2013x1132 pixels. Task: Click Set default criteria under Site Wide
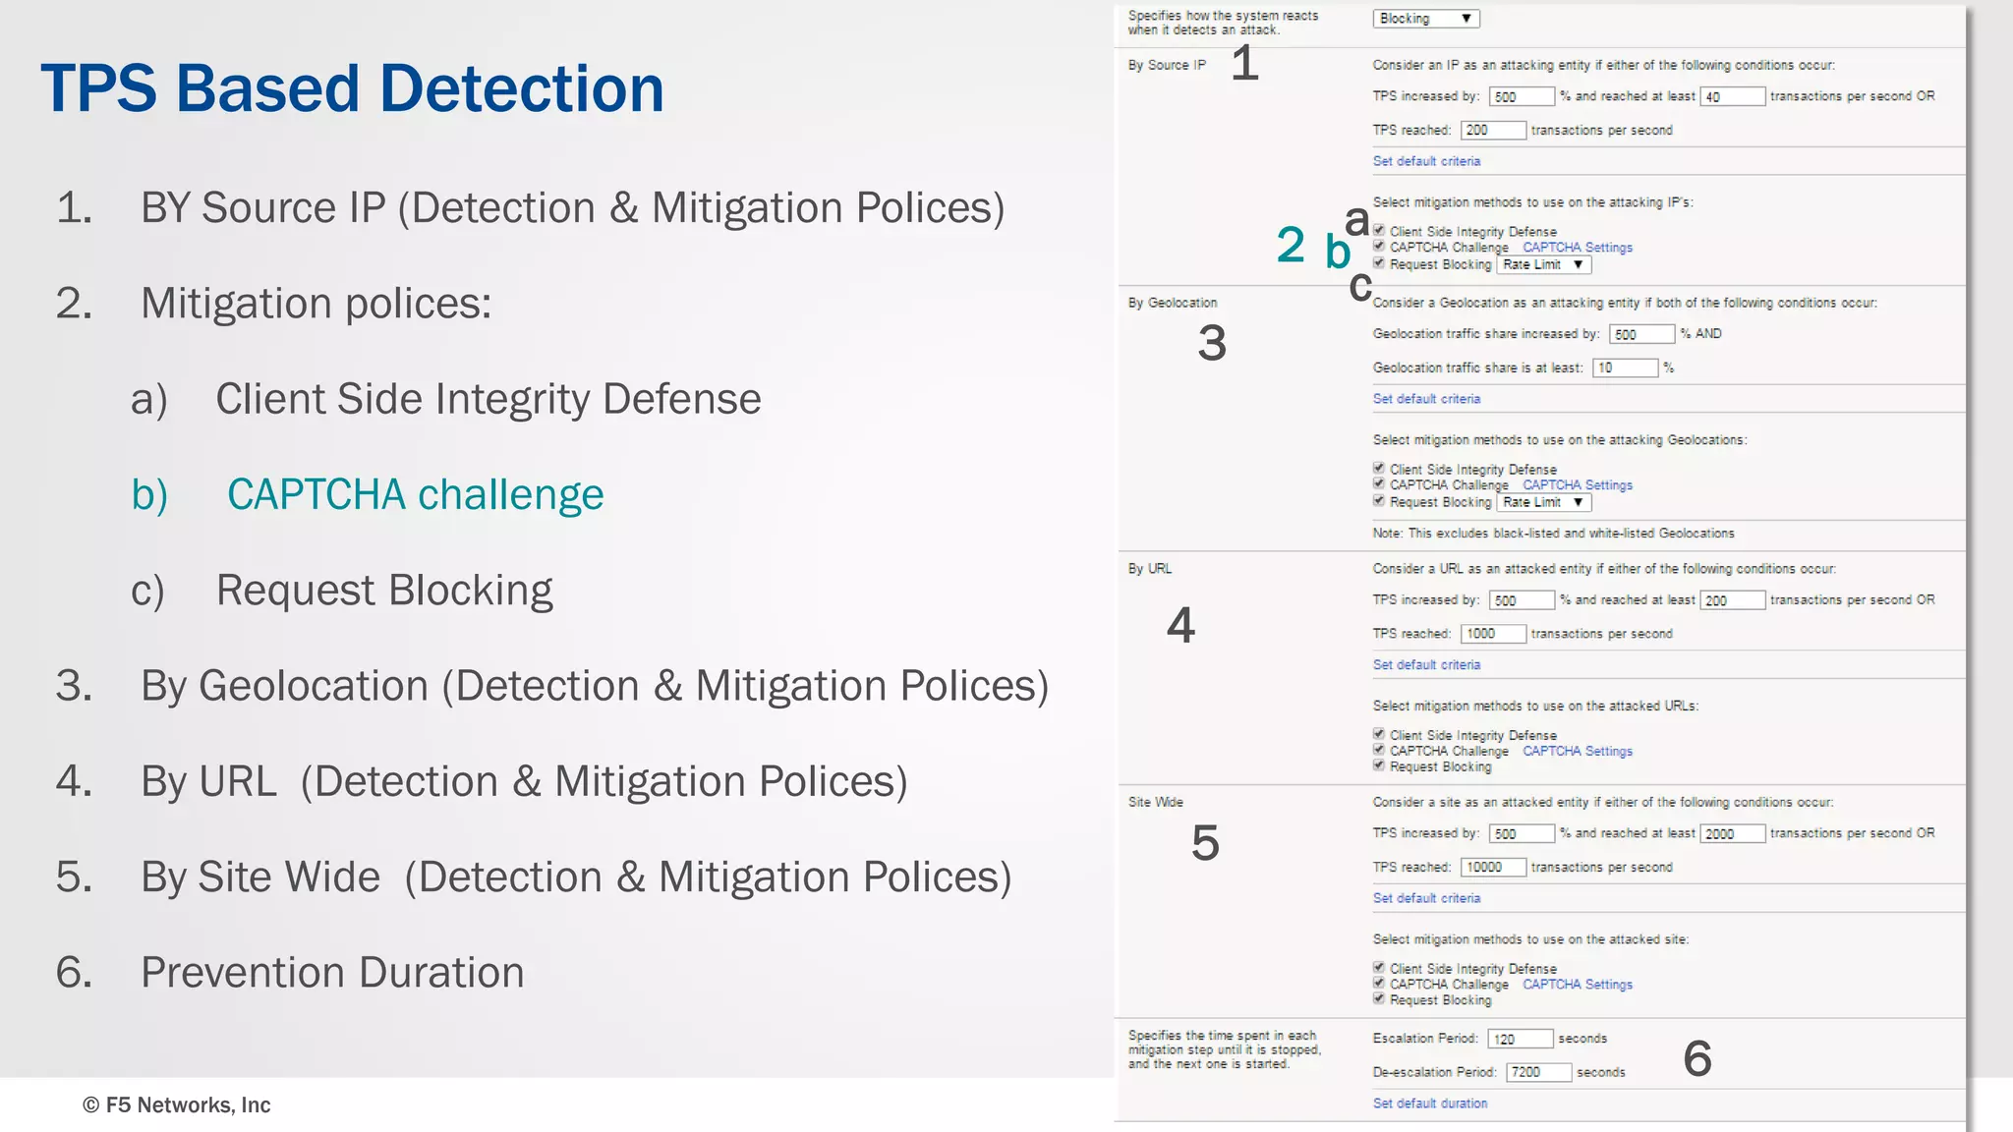pos(1426,898)
